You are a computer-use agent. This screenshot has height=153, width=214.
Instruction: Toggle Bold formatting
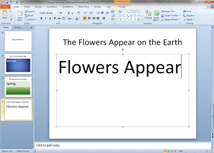[41, 18]
